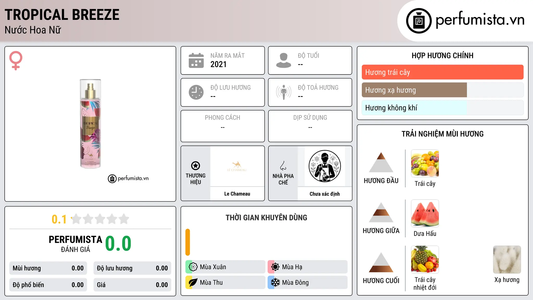Select the Mùa Hạ season button
Viewport: 533px width, 300px height.
[308, 267]
